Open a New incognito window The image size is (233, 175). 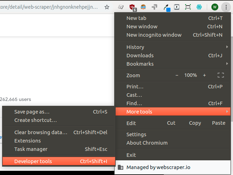(173, 35)
